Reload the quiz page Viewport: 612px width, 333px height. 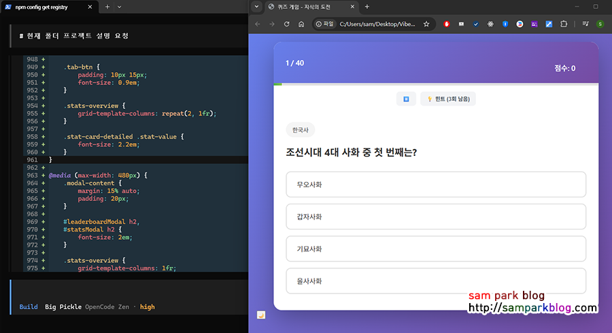tap(287, 25)
